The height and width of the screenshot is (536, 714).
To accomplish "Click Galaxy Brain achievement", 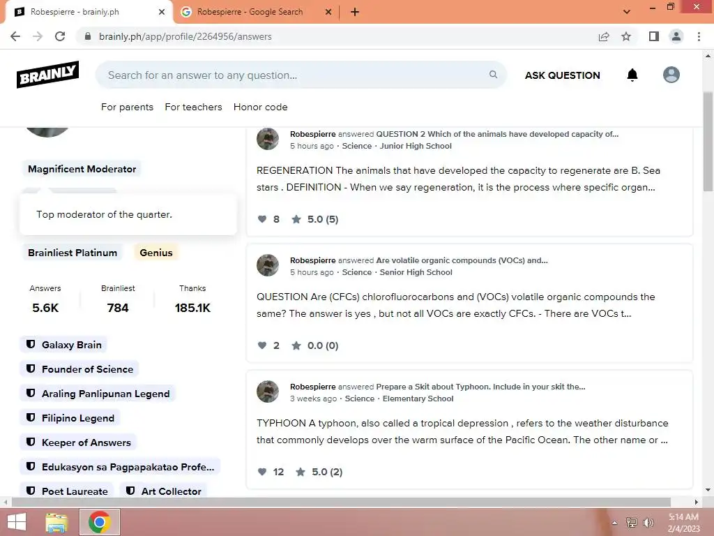I will 63,345.
